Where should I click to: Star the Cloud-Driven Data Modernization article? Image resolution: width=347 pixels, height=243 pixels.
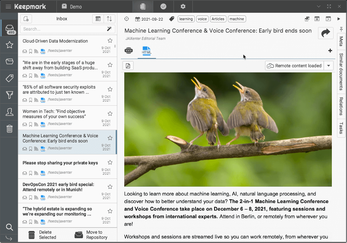pos(110,41)
